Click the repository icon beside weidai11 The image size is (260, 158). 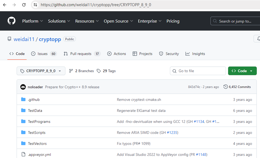tap(9, 39)
